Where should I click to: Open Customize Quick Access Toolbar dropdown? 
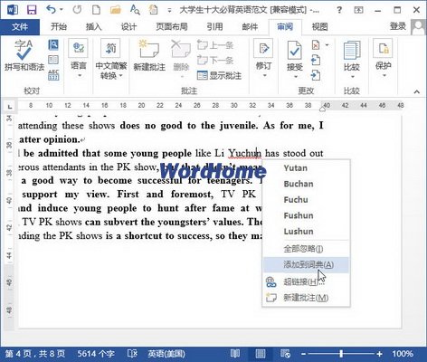click(169, 10)
